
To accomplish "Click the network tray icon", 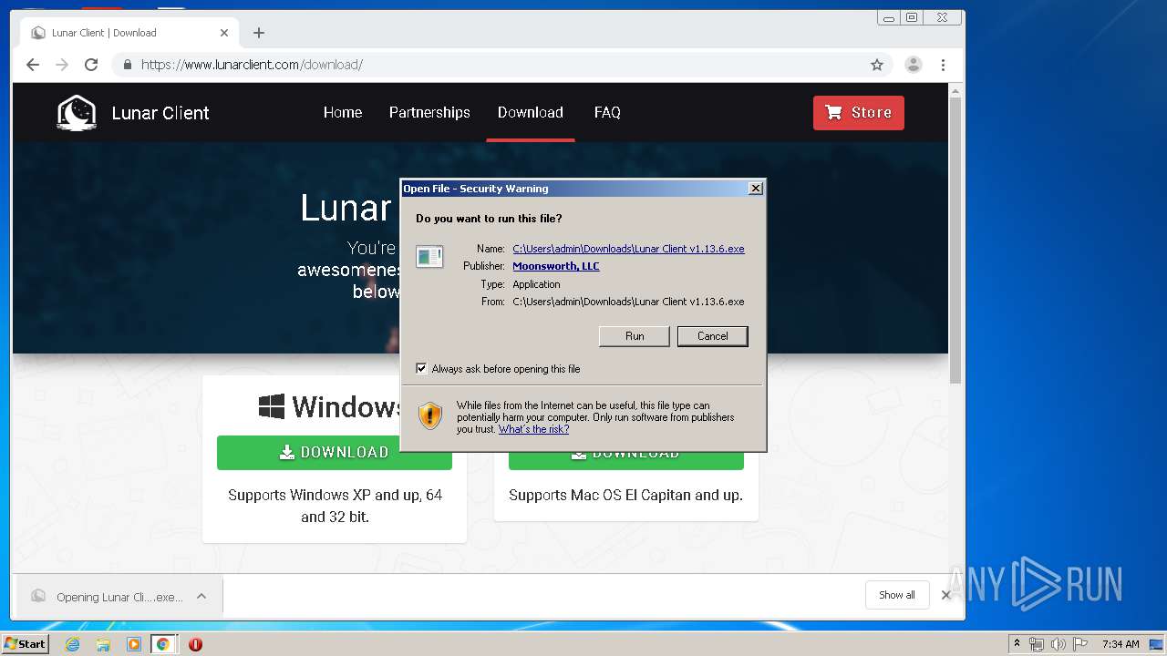I will click(x=1037, y=644).
